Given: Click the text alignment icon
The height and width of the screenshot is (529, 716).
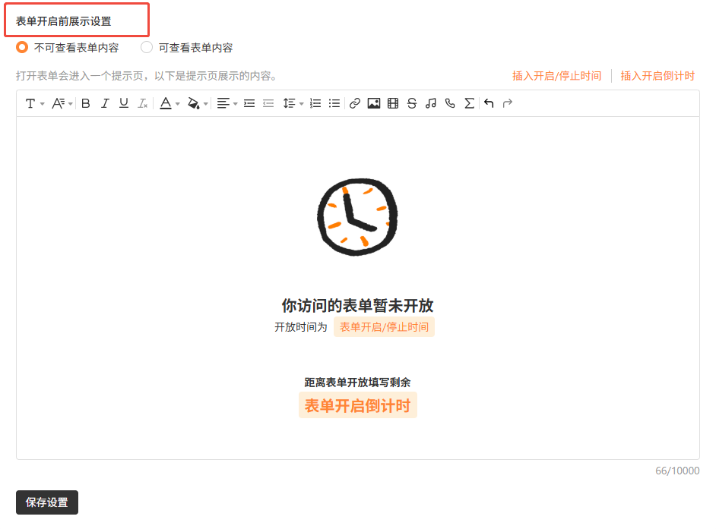Looking at the screenshot, I should click(x=223, y=103).
